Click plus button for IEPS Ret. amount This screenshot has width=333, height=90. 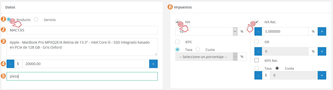pyautogui.click(x=322, y=75)
